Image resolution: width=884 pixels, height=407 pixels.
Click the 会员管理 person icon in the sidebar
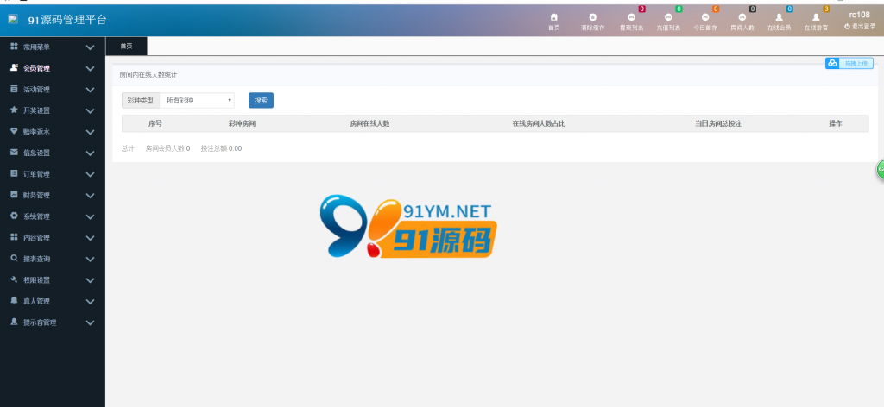(15, 68)
